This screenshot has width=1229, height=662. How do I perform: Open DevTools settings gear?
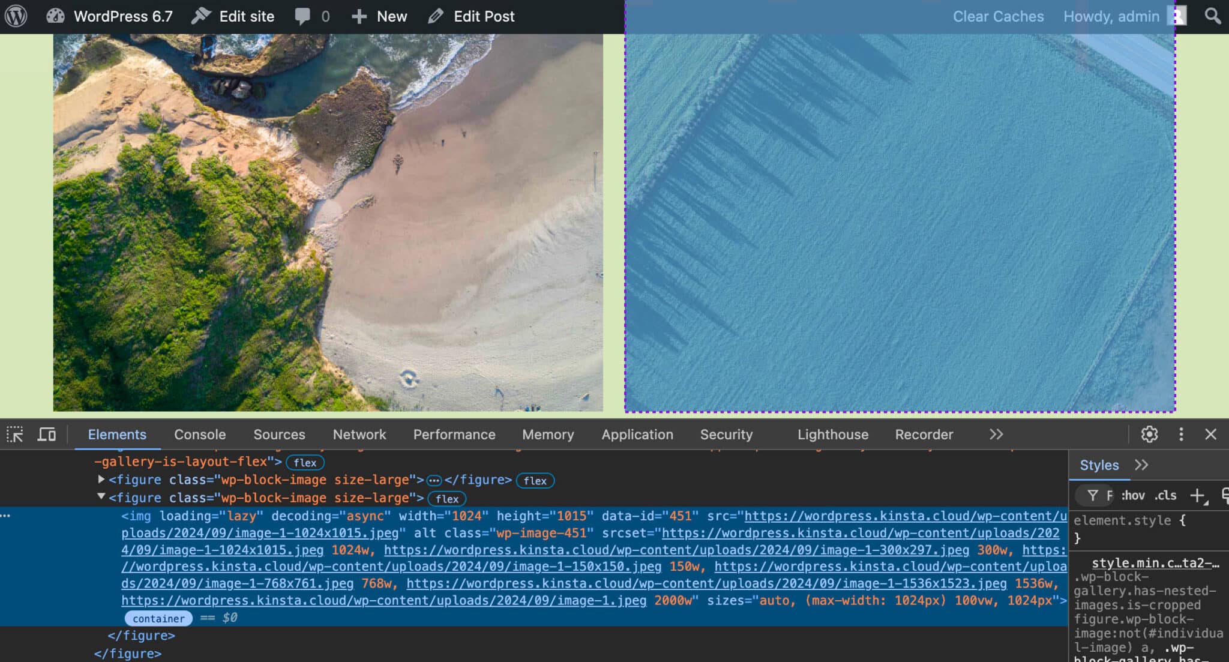(1150, 434)
